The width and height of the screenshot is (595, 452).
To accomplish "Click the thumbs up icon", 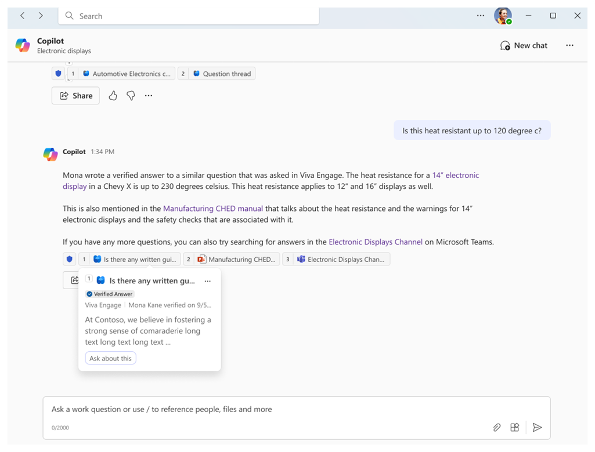I will 113,96.
